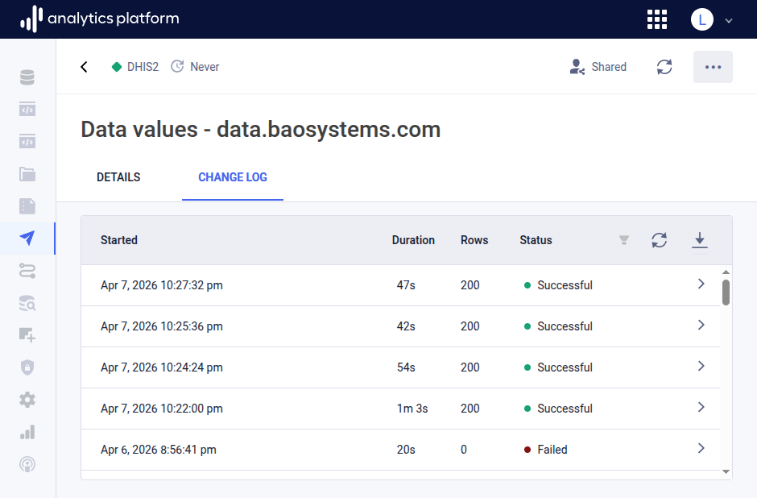Select the CHANGE LOG tab
757x498 pixels.
tap(233, 177)
